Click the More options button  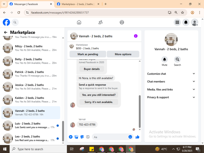click(x=123, y=54)
